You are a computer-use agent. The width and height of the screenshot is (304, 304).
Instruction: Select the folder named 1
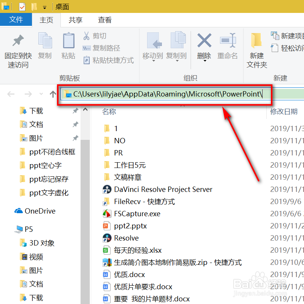(110, 128)
